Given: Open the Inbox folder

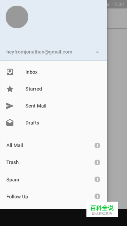Looking at the screenshot, I should [x=31, y=72].
